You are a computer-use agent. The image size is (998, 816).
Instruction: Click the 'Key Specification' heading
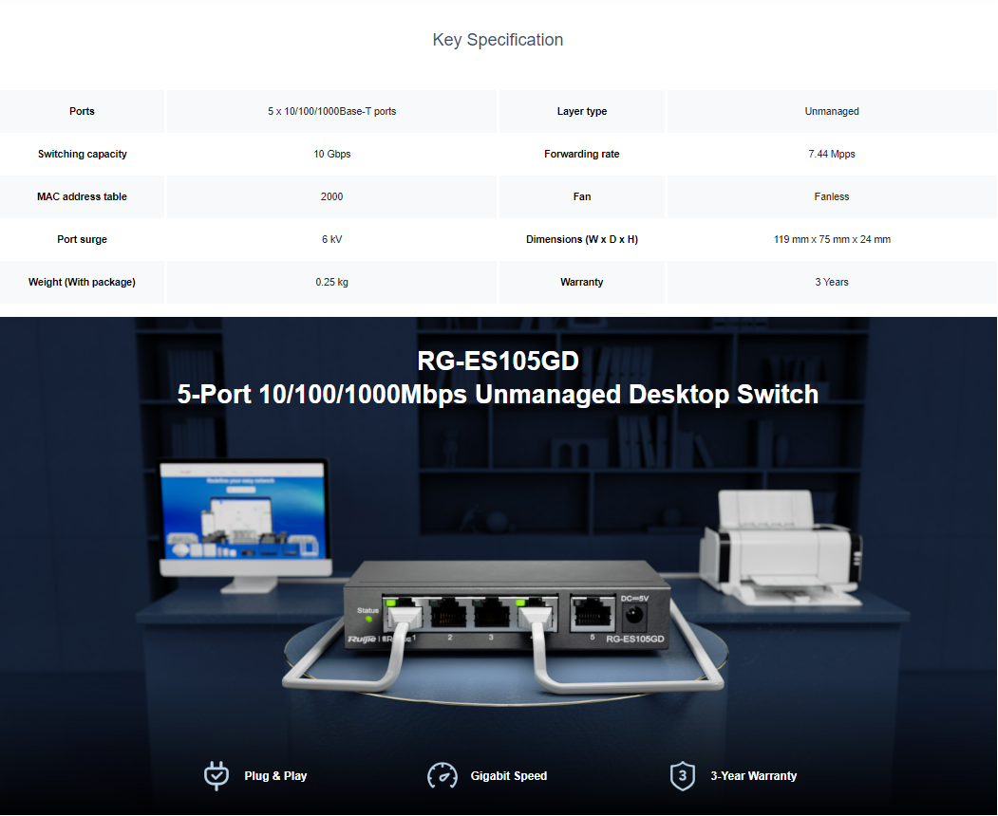(498, 40)
